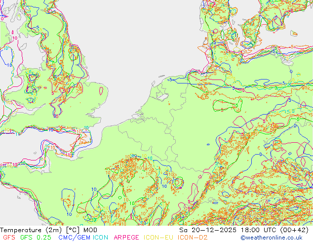Click the green 'GFS 0.25' legend label
The image size is (313, 242).
(x=36, y=238)
